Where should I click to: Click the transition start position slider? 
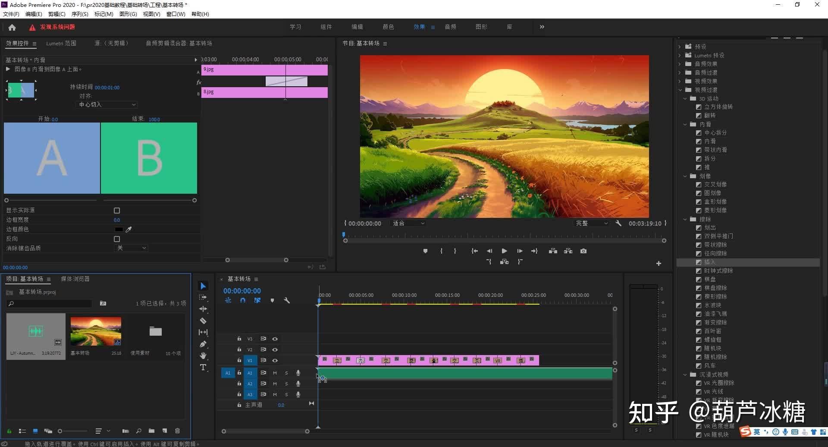click(x=6, y=200)
